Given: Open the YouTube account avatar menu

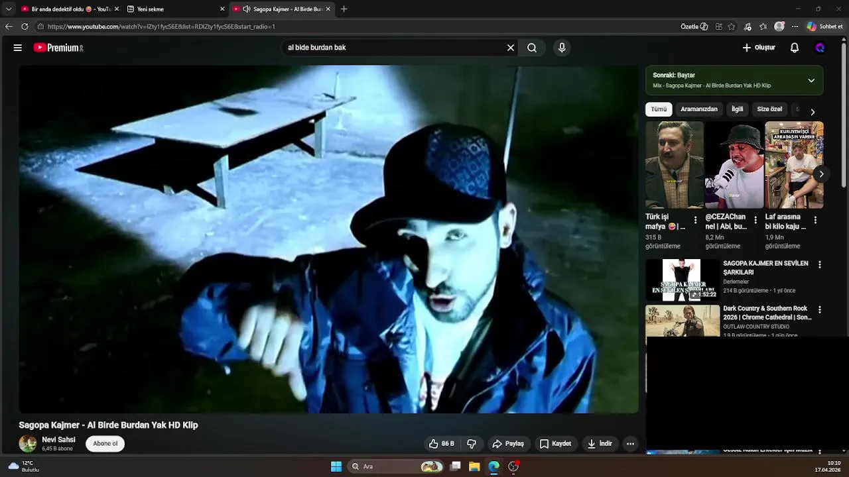Looking at the screenshot, I should click(820, 48).
